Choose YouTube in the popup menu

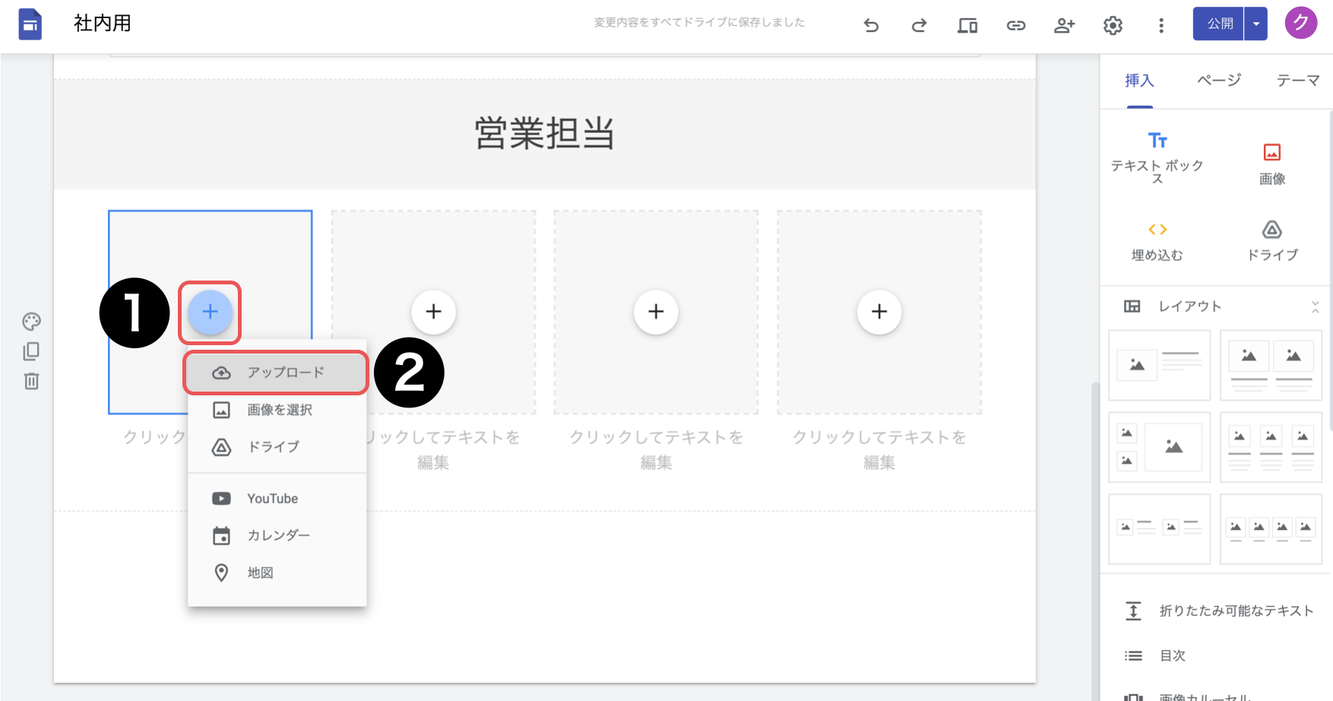click(x=272, y=499)
